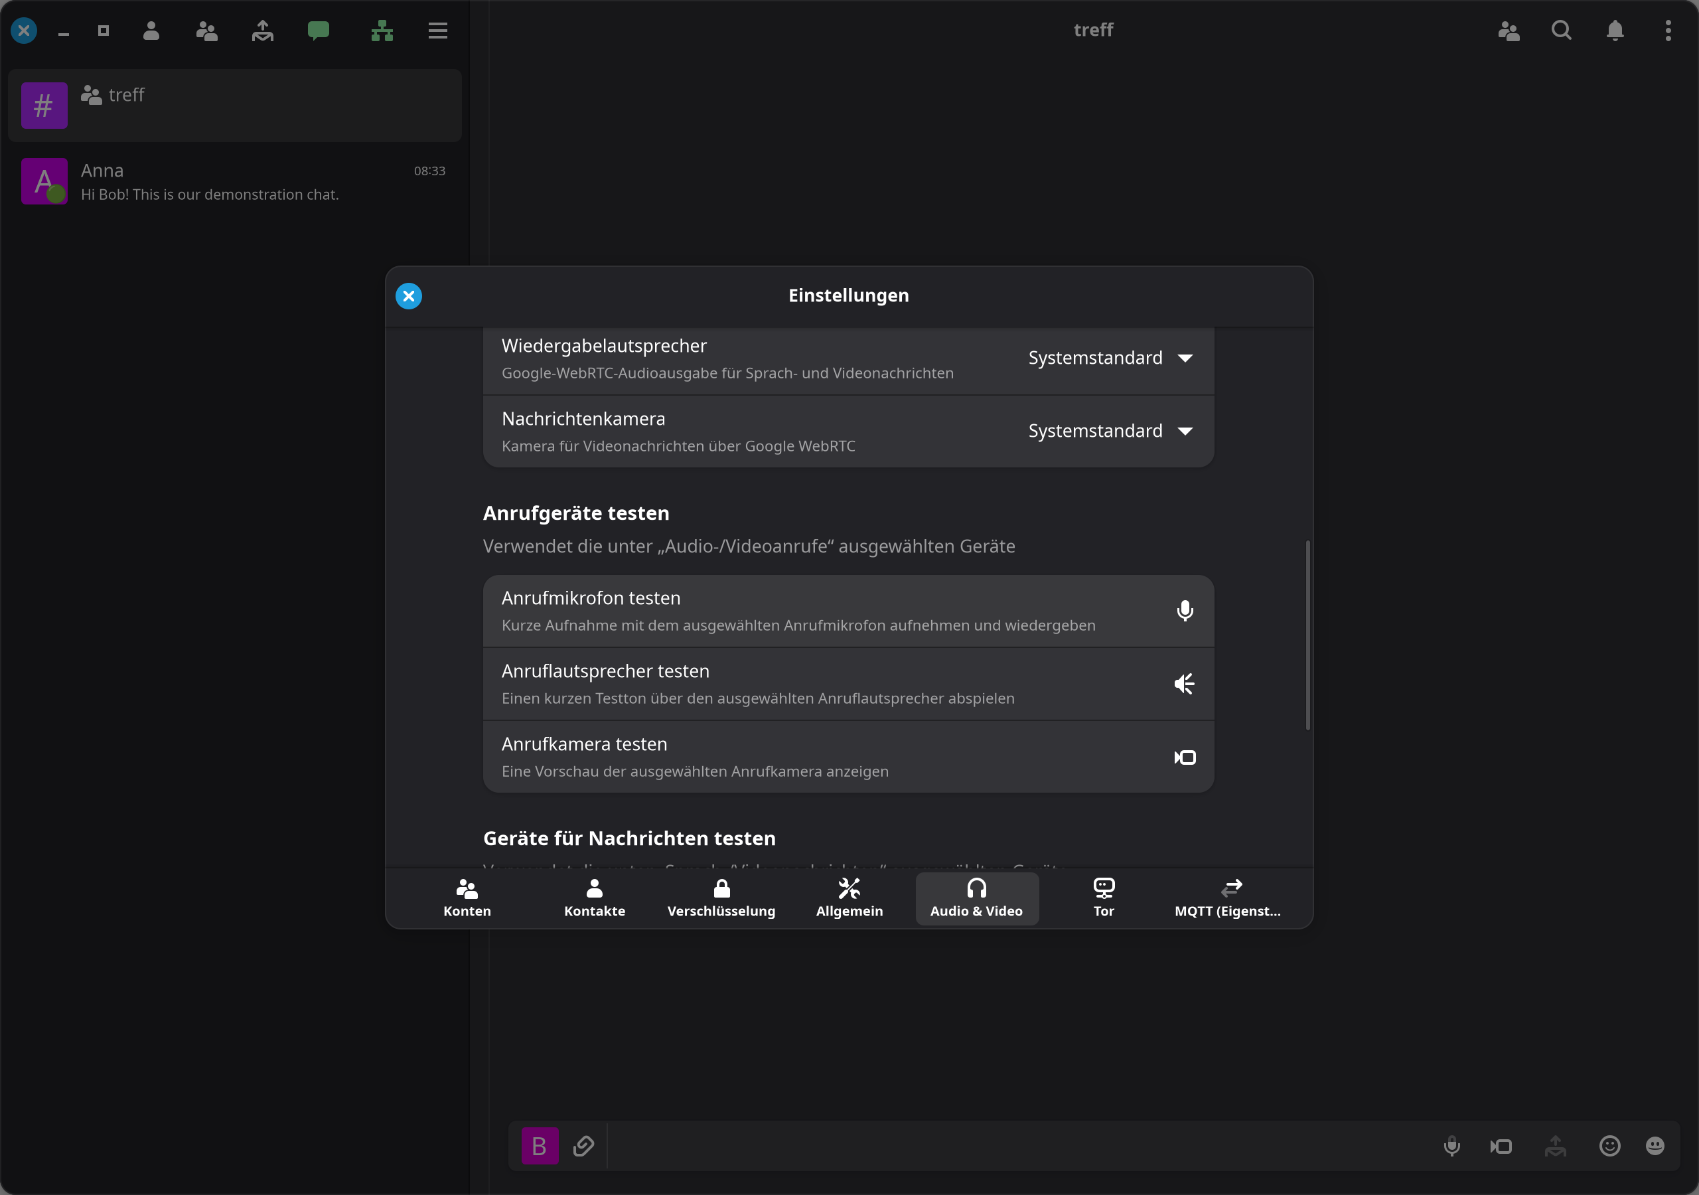This screenshot has height=1195, width=1699.
Task: Click microphone icon for Anrufmikrofon testen
Action: click(x=1185, y=611)
